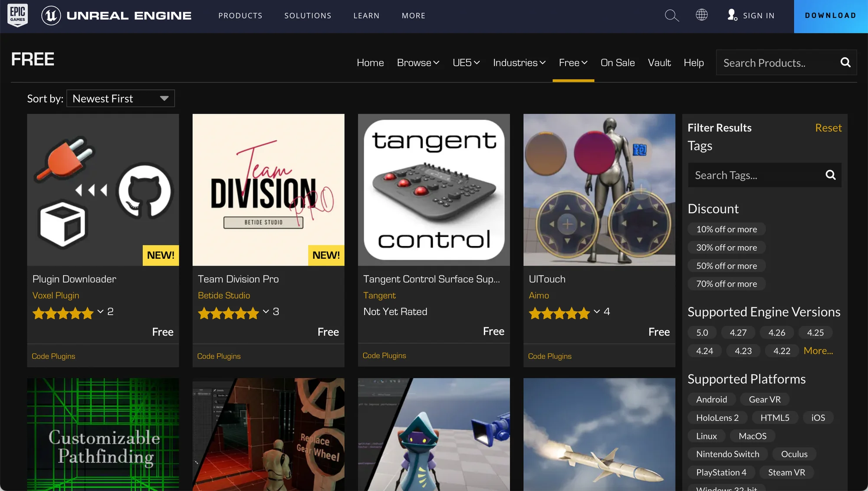Expand rating chevron for Plugin Downloader
Viewport: 868px width, 491px height.
click(x=100, y=312)
